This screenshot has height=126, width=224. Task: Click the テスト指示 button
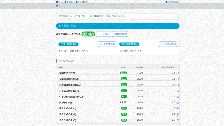pos(103,34)
